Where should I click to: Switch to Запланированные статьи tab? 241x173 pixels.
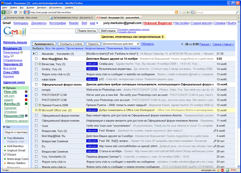(71, 18)
